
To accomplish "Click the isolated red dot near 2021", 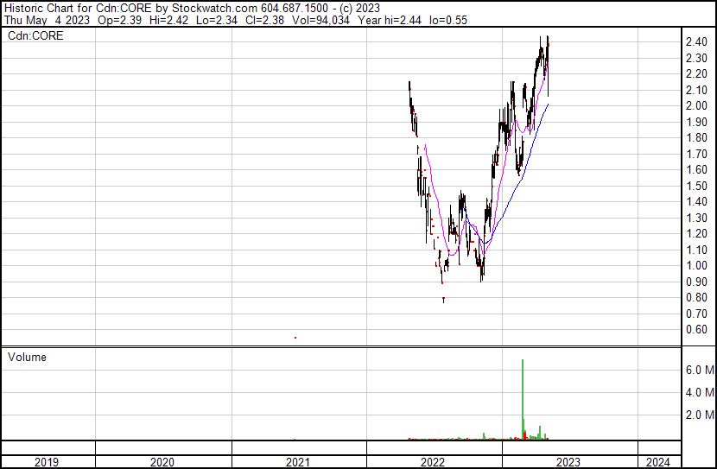I will (295, 338).
